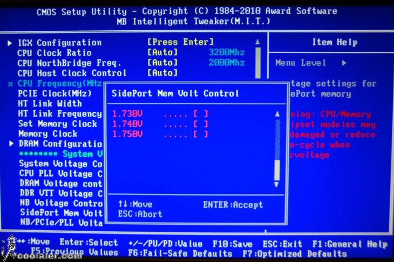Expand the DRAM Configuration submenu arrow
Image resolution: width=394 pixels, height=262 pixels.
click(x=11, y=144)
